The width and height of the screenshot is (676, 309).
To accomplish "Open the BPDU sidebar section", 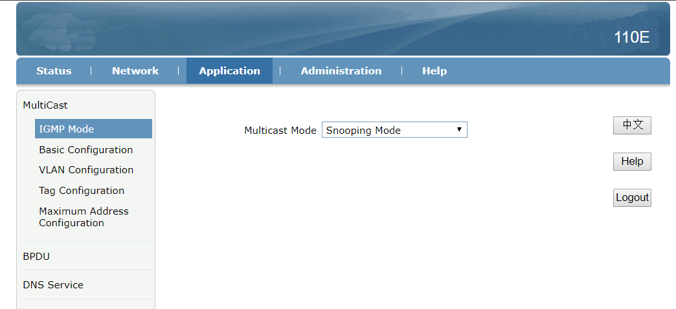I will coord(36,257).
